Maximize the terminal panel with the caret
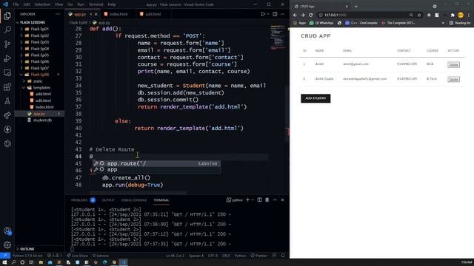 point(275,199)
